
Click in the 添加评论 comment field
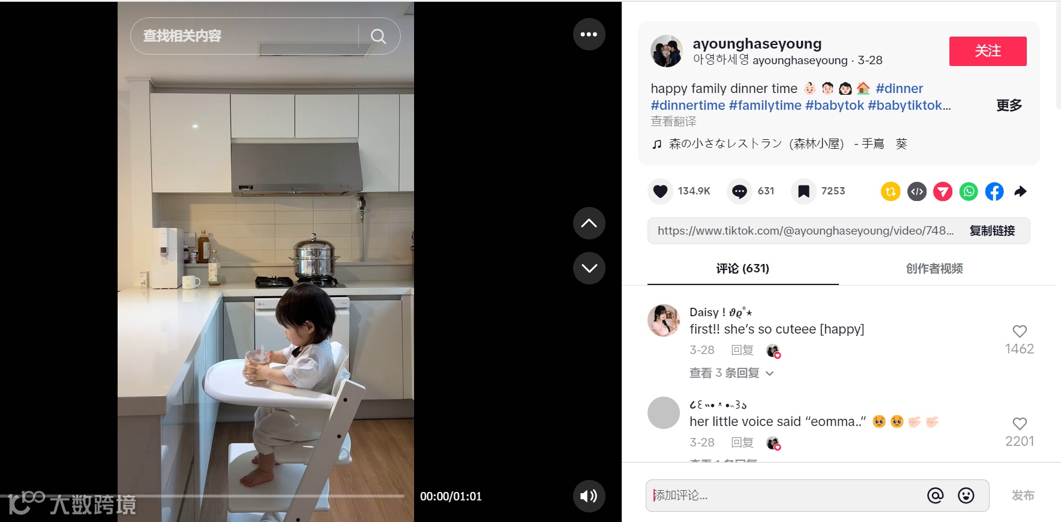click(786, 496)
